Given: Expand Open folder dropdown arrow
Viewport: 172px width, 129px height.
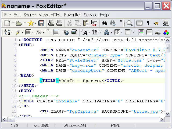Looking at the screenshot, I should (x=25, y=23).
